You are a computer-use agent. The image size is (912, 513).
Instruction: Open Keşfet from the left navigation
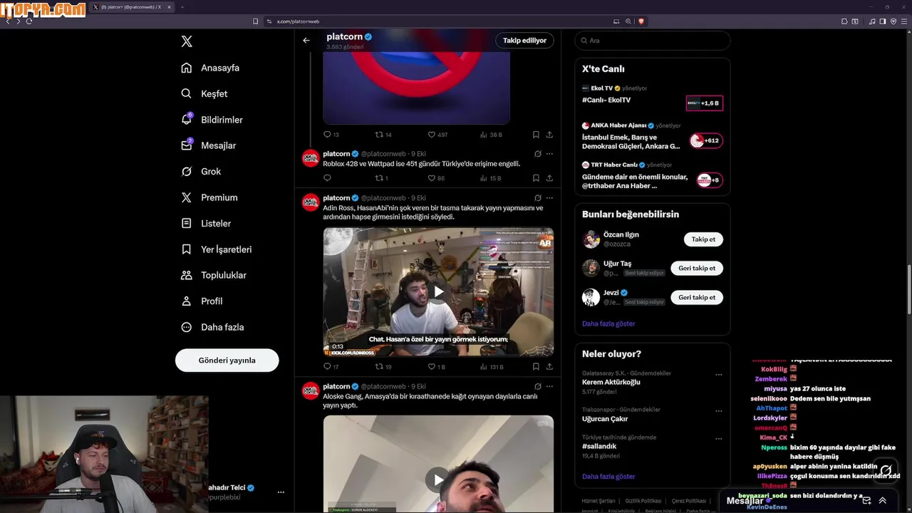coord(204,93)
